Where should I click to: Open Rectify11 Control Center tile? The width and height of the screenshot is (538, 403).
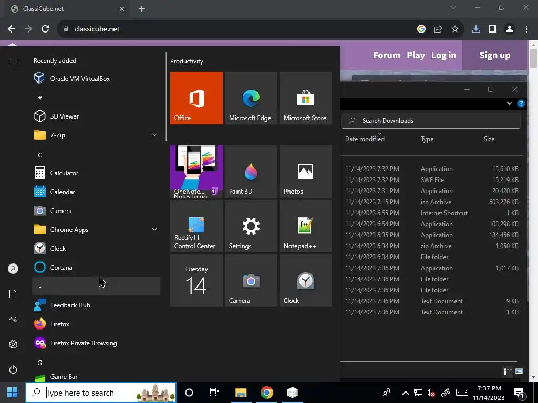point(196,226)
